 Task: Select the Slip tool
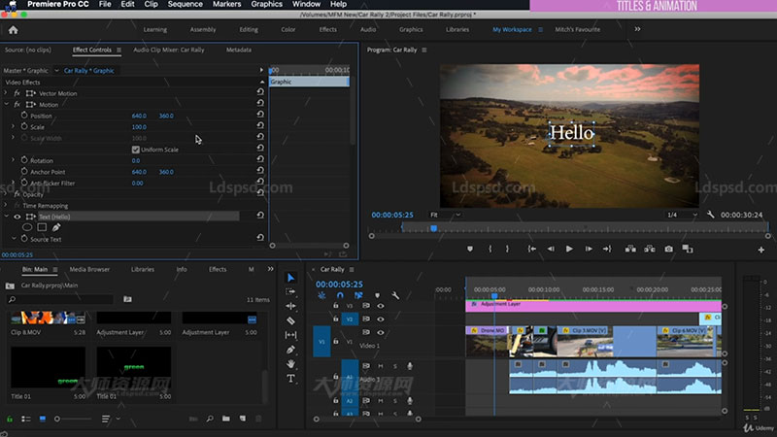click(290, 335)
